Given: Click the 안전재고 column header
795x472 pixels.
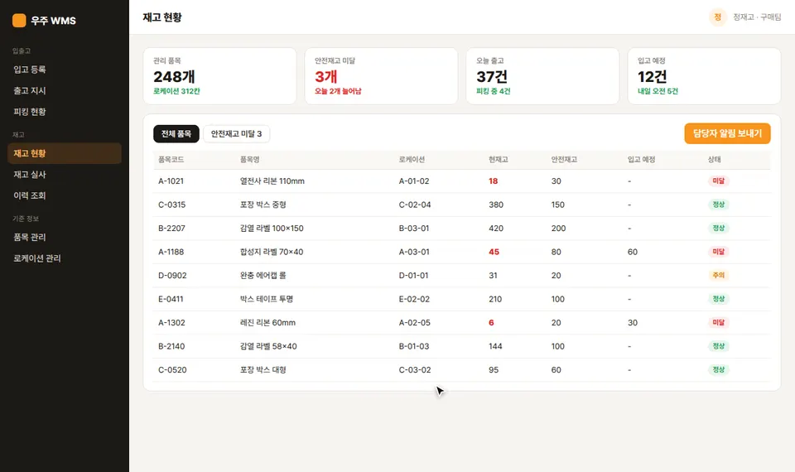Looking at the screenshot, I should (564, 159).
